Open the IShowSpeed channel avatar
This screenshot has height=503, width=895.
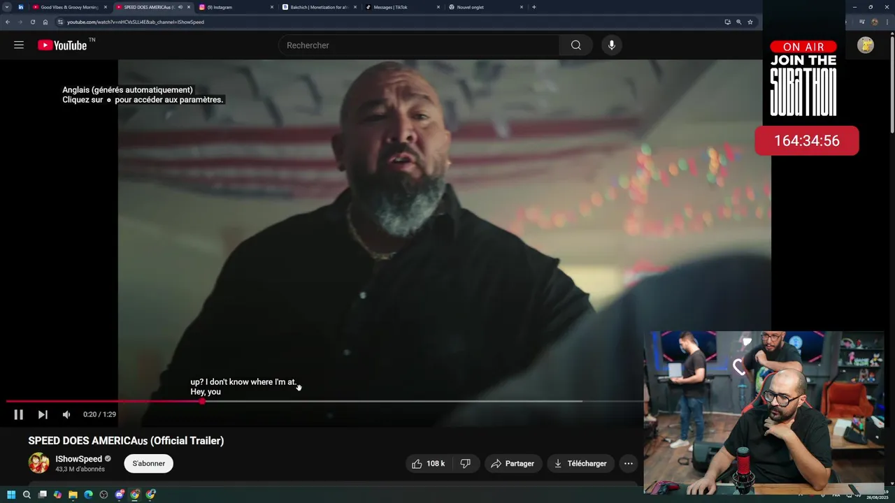pyautogui.click(x=38, y=463)
